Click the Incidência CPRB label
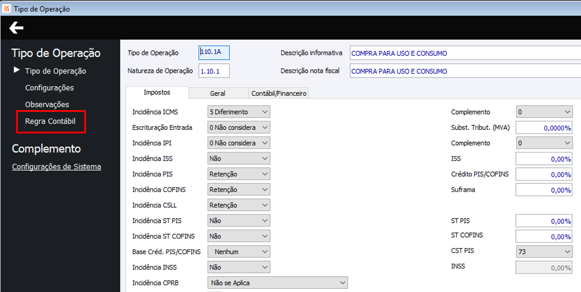Image resolution: width=581 pixels, height=292 pixels. (x=155, y=283)
